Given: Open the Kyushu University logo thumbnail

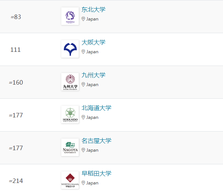Looking at the screenshot, I should coord(70,82).
